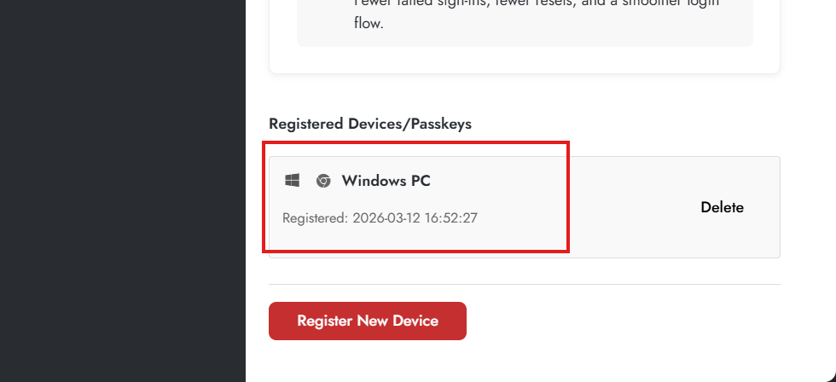Viewport: 836px width, 382px height.
Task: Click the white area below Register New Device
Action: click(524, 362)
